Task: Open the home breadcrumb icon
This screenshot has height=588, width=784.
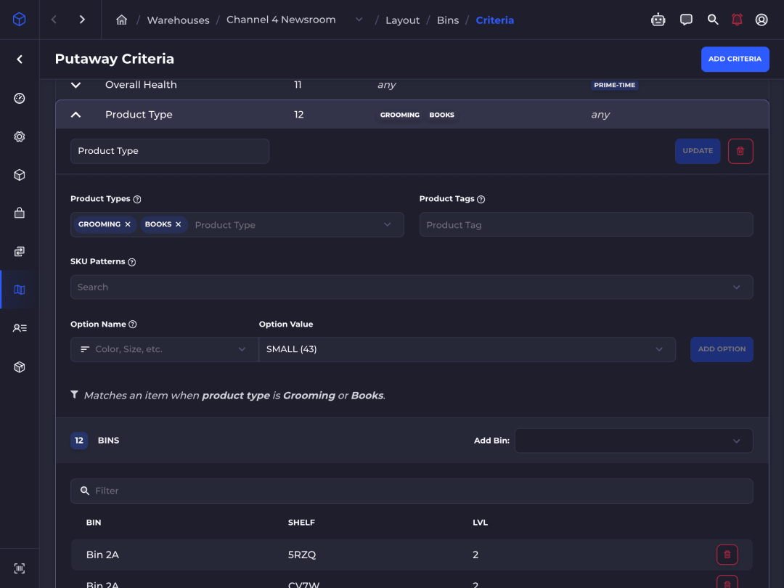Action: click(121, 20)
